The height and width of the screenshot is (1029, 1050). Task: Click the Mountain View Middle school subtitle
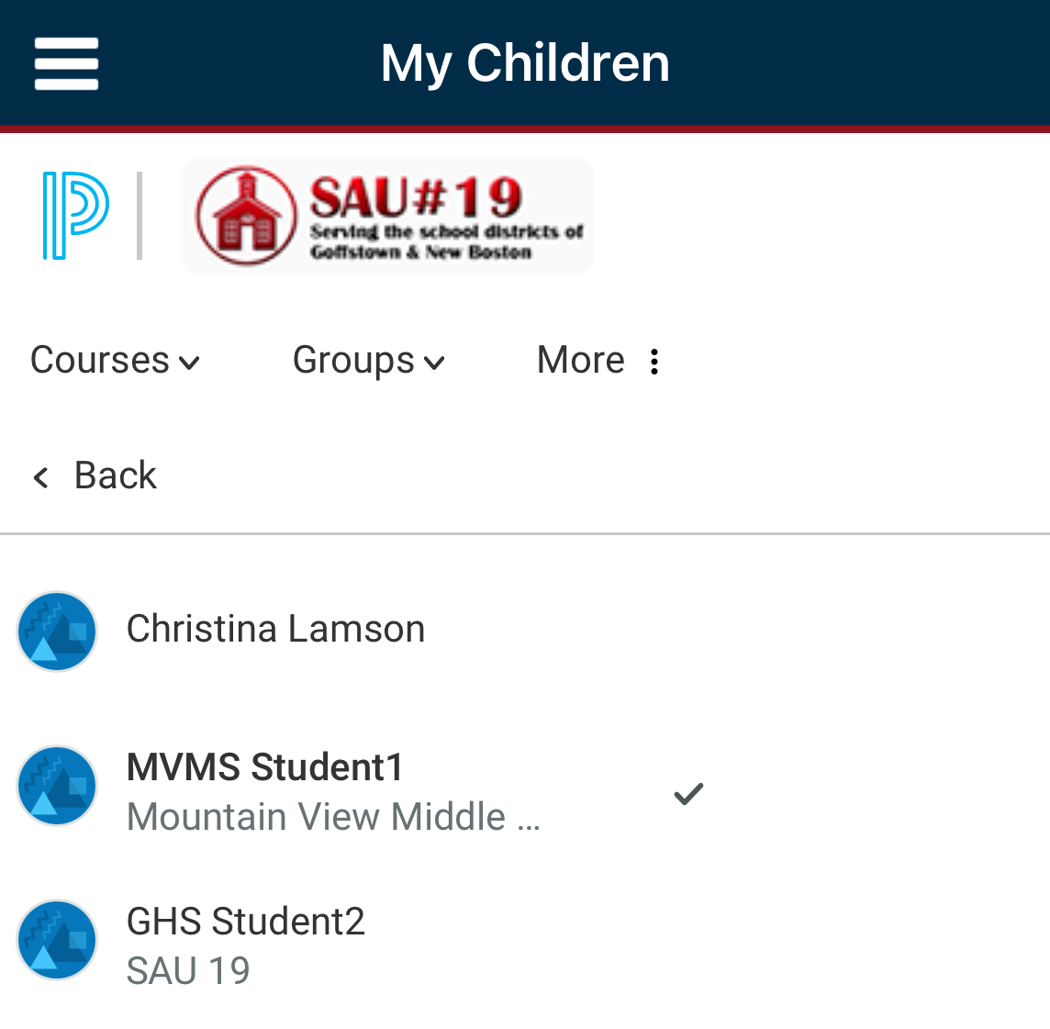pyautogui.click(x=333, y=817)
